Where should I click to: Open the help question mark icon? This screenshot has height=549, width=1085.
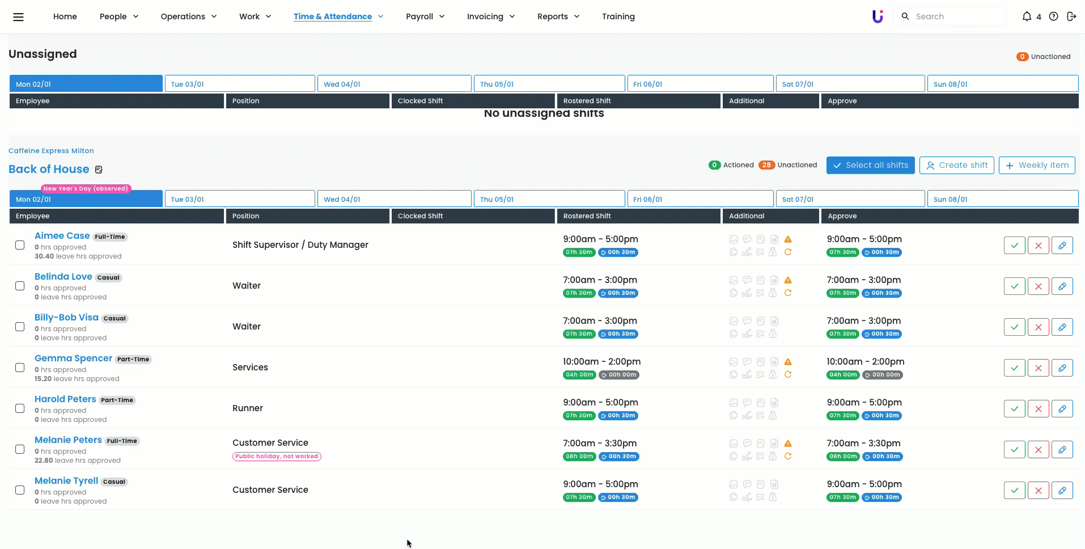tap(1053, 16)
